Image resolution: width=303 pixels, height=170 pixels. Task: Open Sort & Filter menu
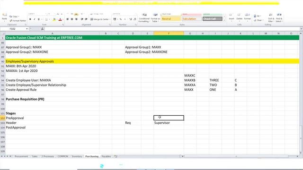point(271,18)
